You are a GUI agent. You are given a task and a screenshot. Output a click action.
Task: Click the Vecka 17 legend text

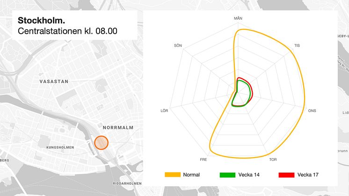tap(308, 174)
